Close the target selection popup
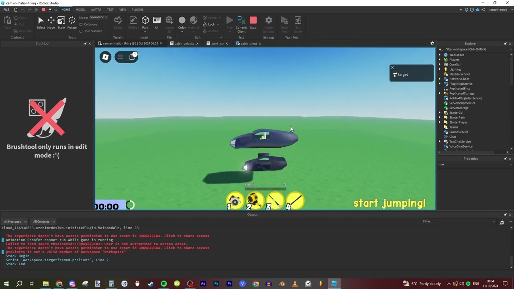This screenshot has width=514, height=289. [x=392, y=67]
